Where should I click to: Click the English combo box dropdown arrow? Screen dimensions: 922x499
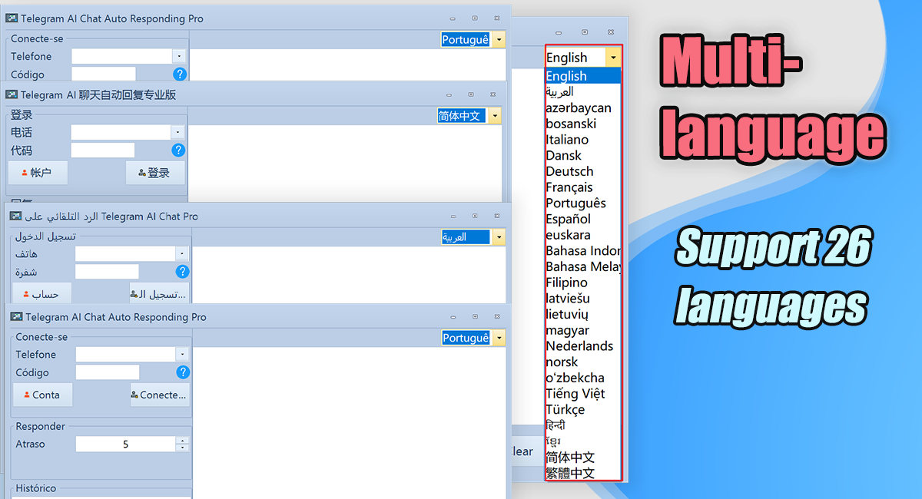612,57
